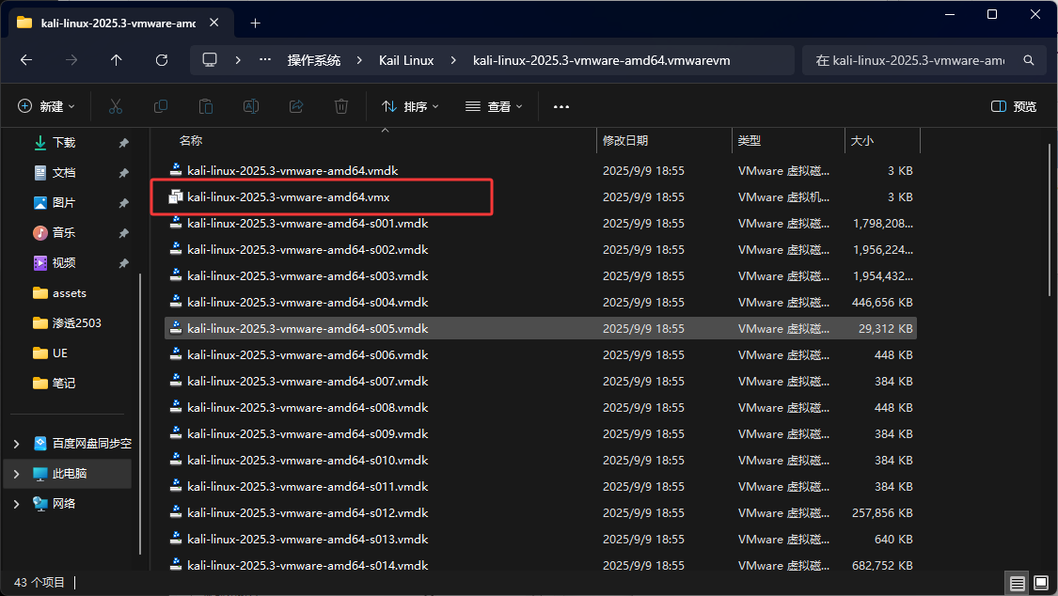Expand 此电脑 in the navigation tree

pyautogui.click(x=16, y=474)
